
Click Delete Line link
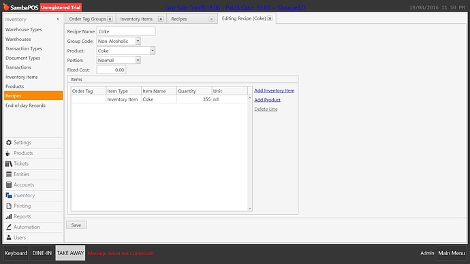[266, 109]
